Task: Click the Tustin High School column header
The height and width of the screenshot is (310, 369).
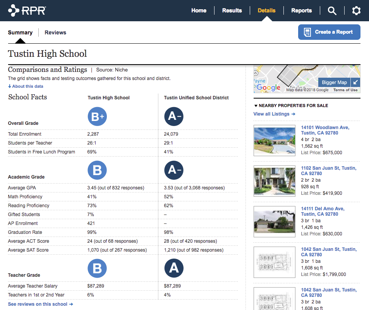Action: click(x=108, y=98)
